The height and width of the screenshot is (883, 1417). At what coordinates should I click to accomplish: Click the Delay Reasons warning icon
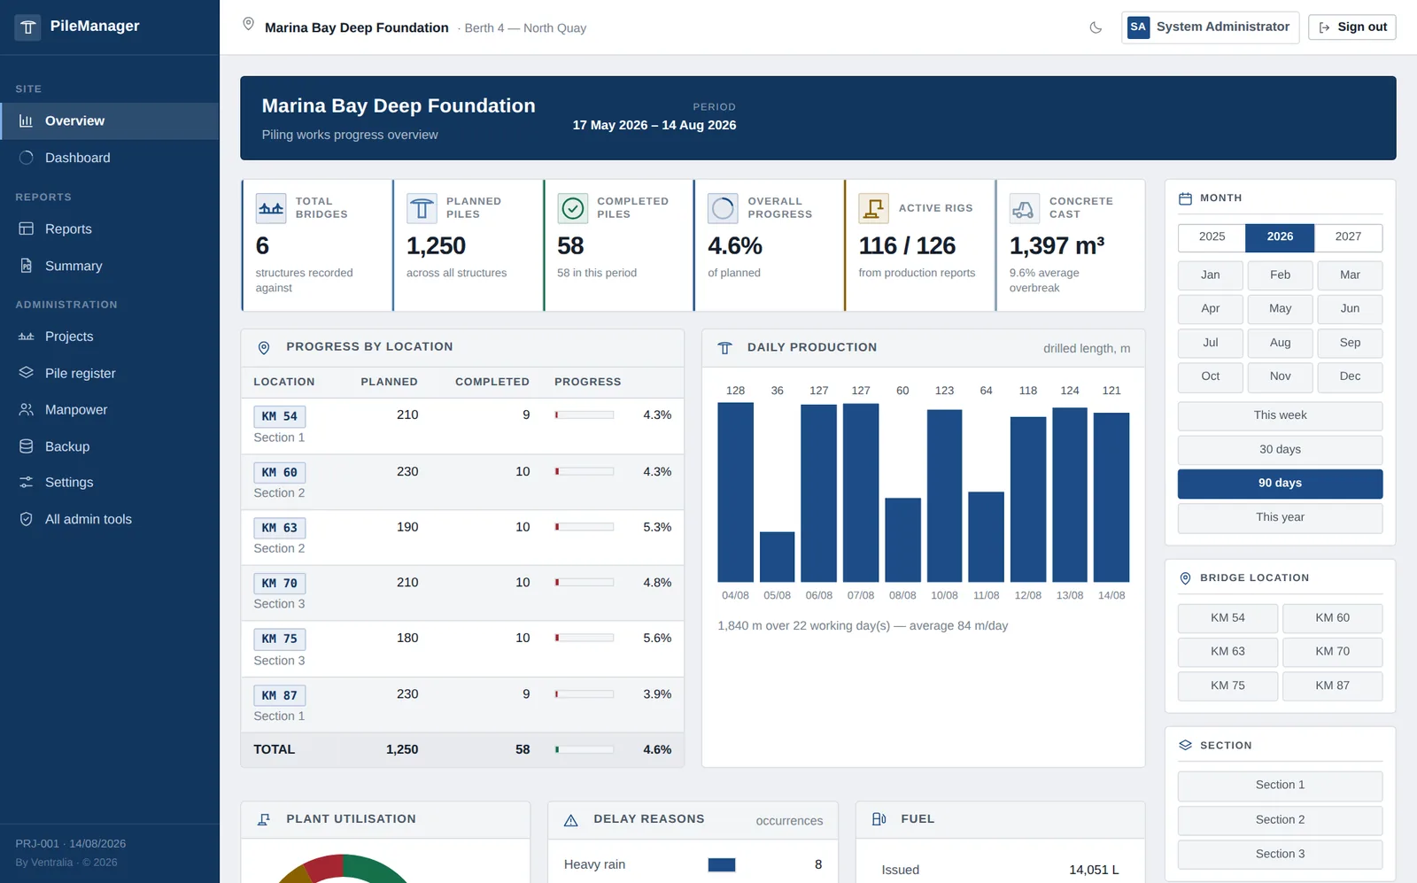pyautogui.click(x=571, y=820)
